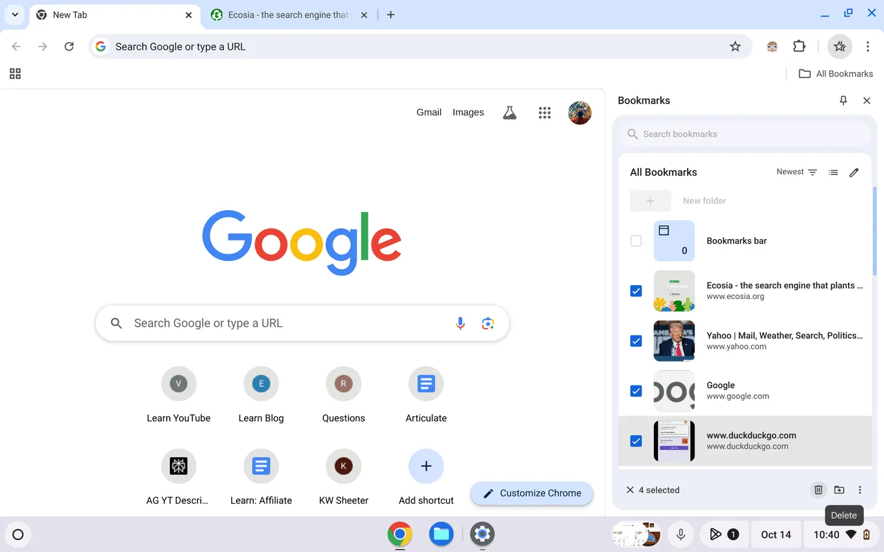Uncheck the Ecosia bookmark checkbox
Image resolution: width=884 pixels, height=552 pixels.
pos(636,291)
